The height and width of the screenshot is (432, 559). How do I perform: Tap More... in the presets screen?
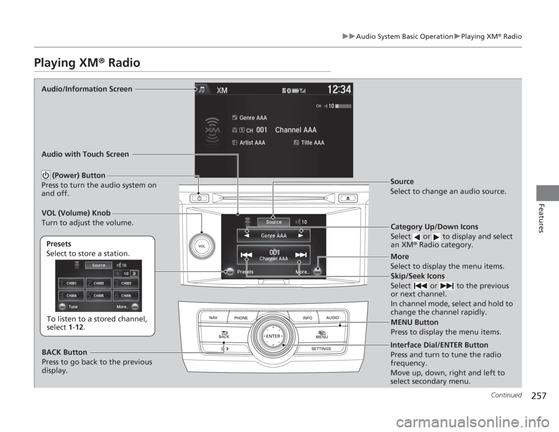[128, 307]
